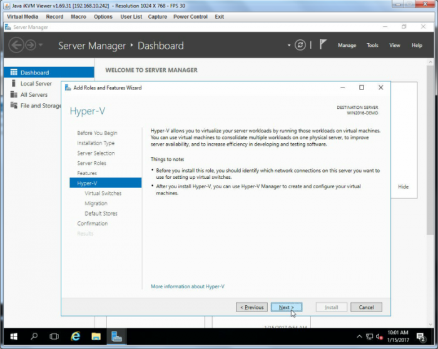Go to Default Stores step
Screen dimensions: 438x349
[101, 213]
